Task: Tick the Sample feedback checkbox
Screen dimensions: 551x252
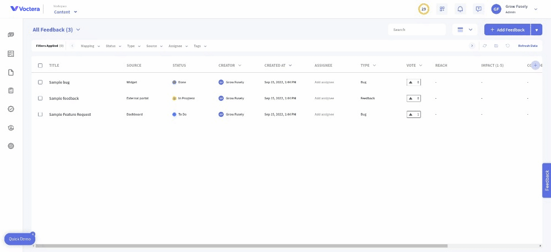Action: 40,98
